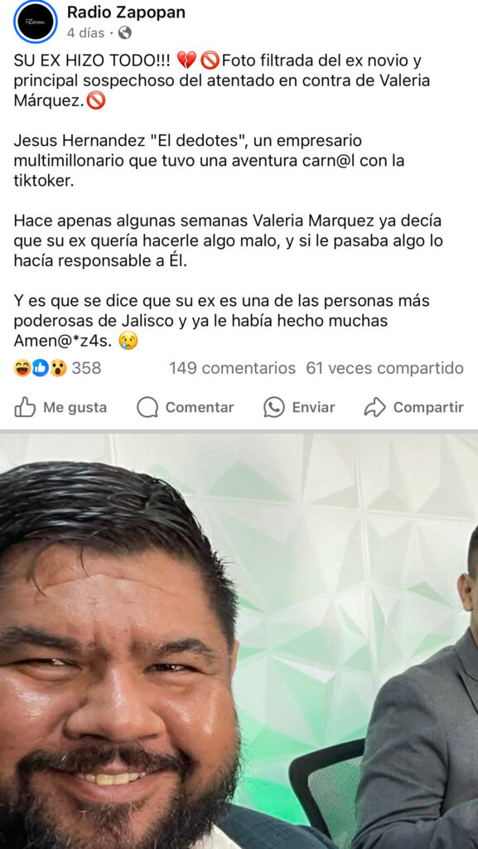Image resolution: width=478 pixels, height=849 pixels.
Task: Click the blue like reaction icon
Action: point(40,369)
